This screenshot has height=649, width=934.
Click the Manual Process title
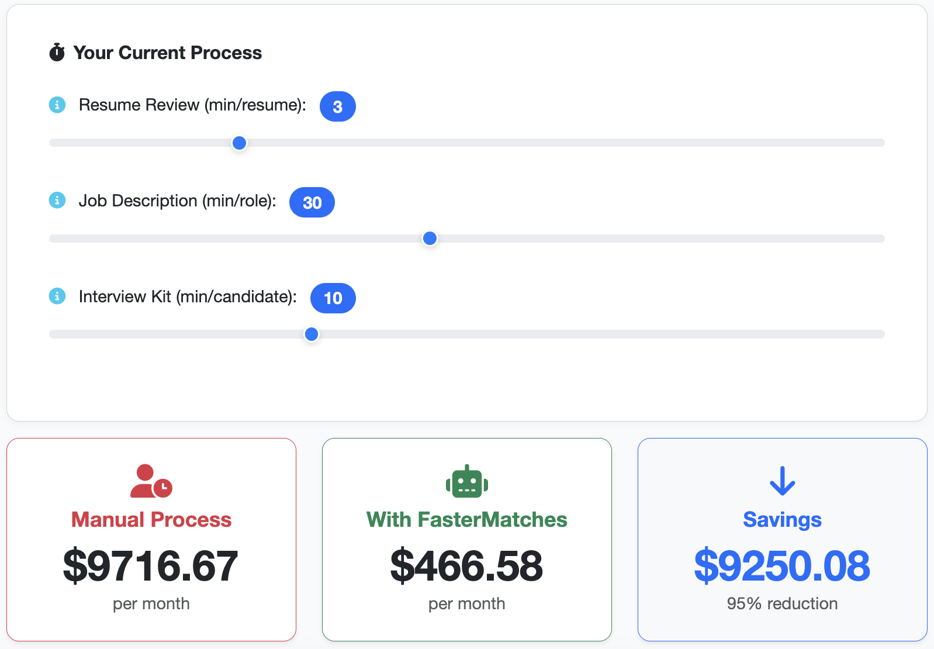151,520
